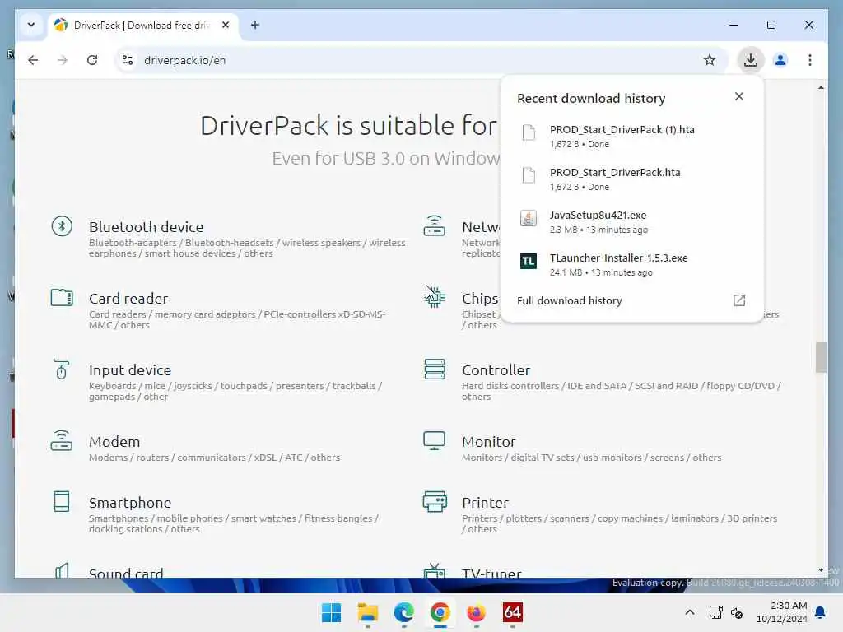
Task: Open the red 64 app on taskbar
Action: click(x=512, y=612)
